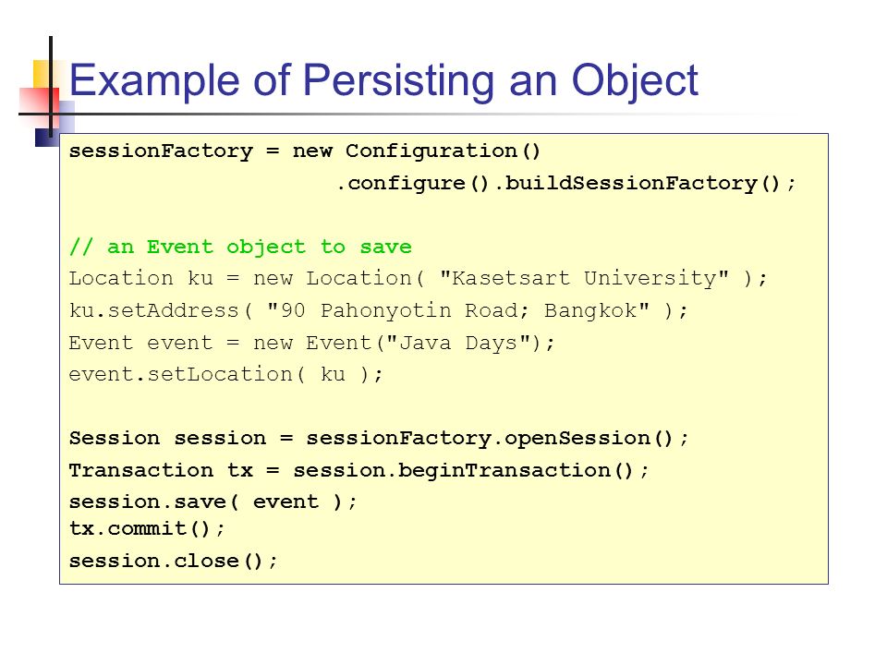Click the "Java Days" string literal
The image size is (887, 665).
tap(458, 343)
